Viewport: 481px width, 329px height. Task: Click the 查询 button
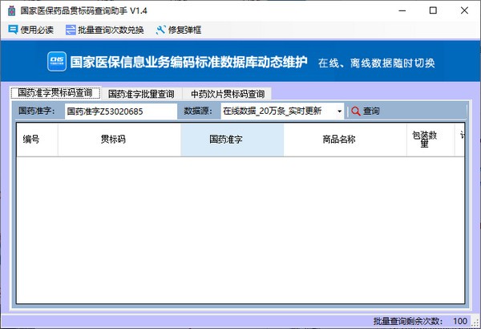(x=366, y=112)
